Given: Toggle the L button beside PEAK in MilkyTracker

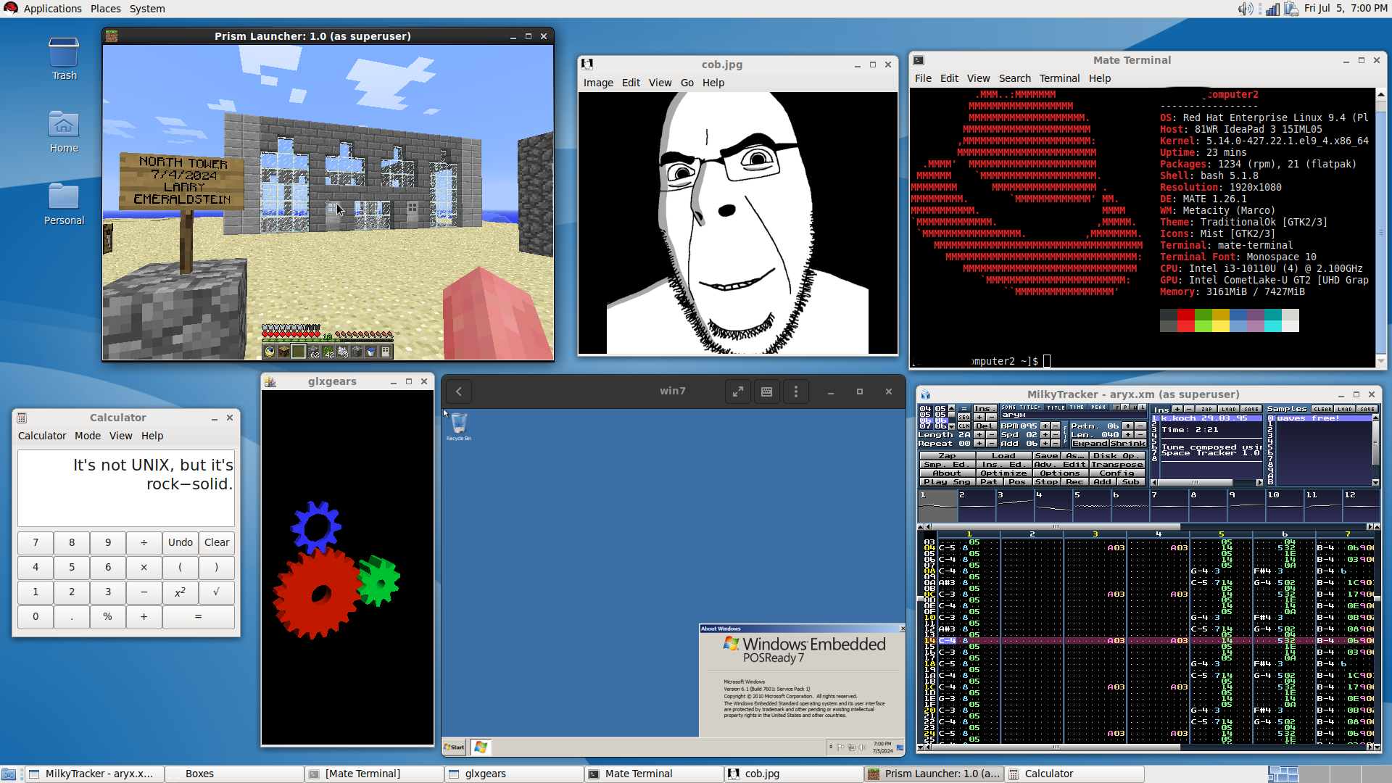Looking at the screenshot, I should 1143,407.
